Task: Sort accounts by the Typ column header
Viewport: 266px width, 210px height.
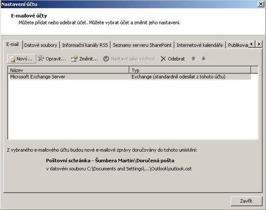Action: click(190, 70)
